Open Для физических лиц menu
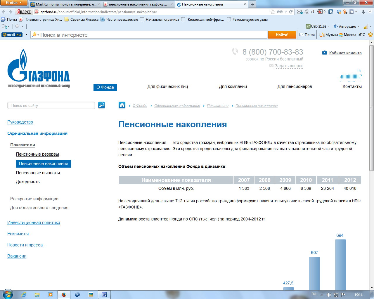374x299 pixels. [x=168, y=86]
